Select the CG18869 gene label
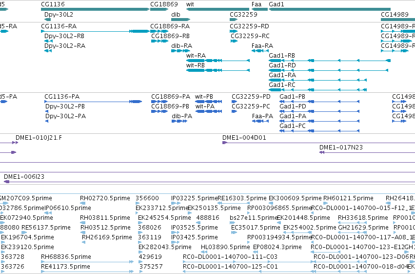Screen dimensions: 415x274 click(164, 4)
